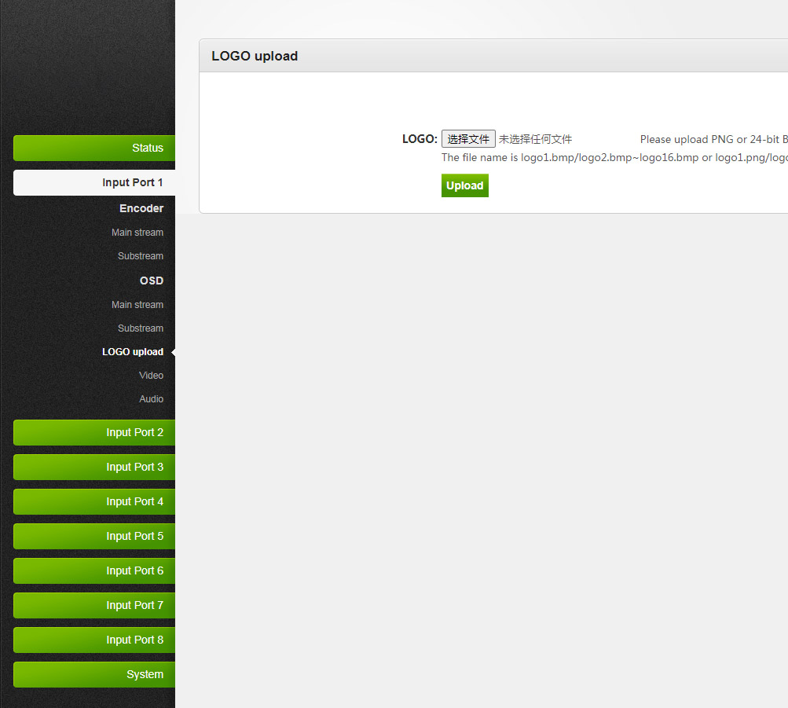Open Main stream under OSD
The width and height of the screenshot is (788, 708).
pos(137,305)
